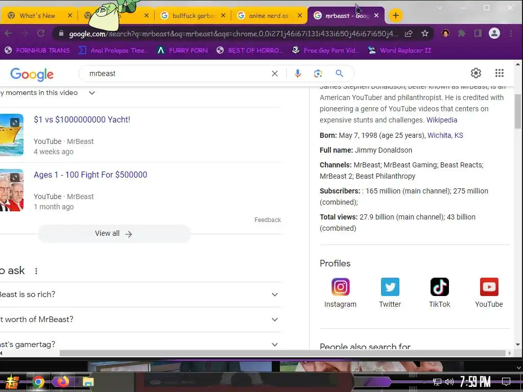
Task: Open the 'Word Replacer II' bookmark
Action: click(399, 51)
